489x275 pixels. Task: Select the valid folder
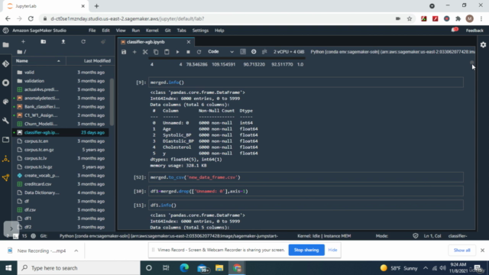(x=61, y=73)
